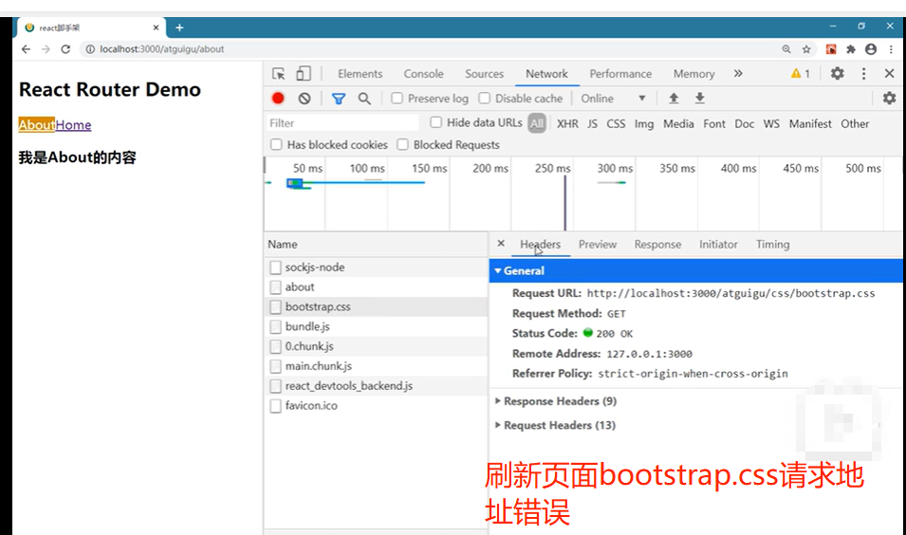Check Hide data URLs
Image resolution: width=906 pixels, height=535 pixels.
point(436,122)
